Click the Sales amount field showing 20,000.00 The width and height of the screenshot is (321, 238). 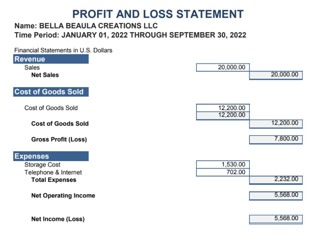[223, 67]
